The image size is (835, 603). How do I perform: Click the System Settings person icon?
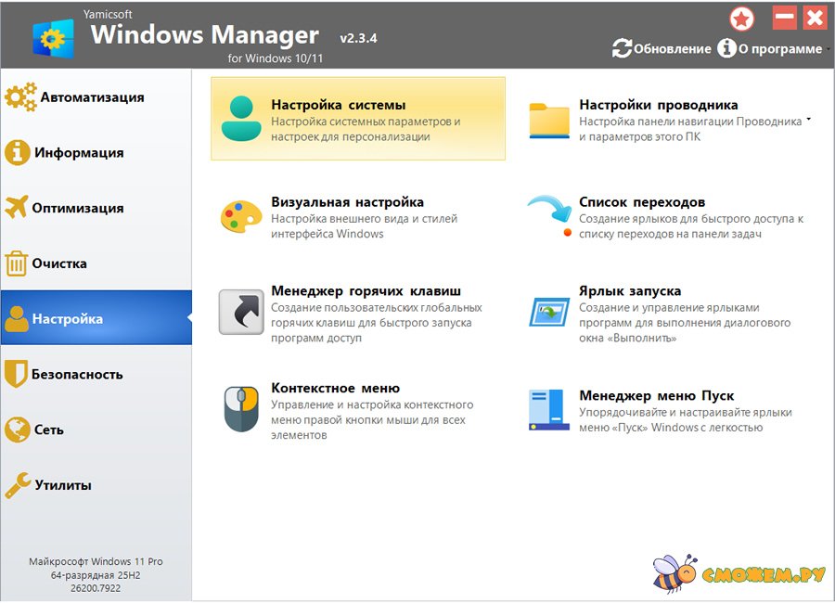click(x=241, y=119)
